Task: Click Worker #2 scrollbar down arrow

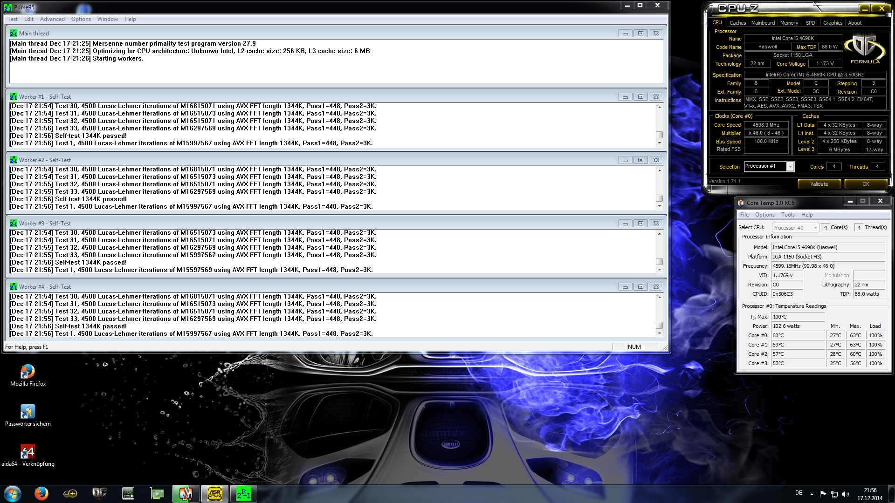Action: point(659,206)
